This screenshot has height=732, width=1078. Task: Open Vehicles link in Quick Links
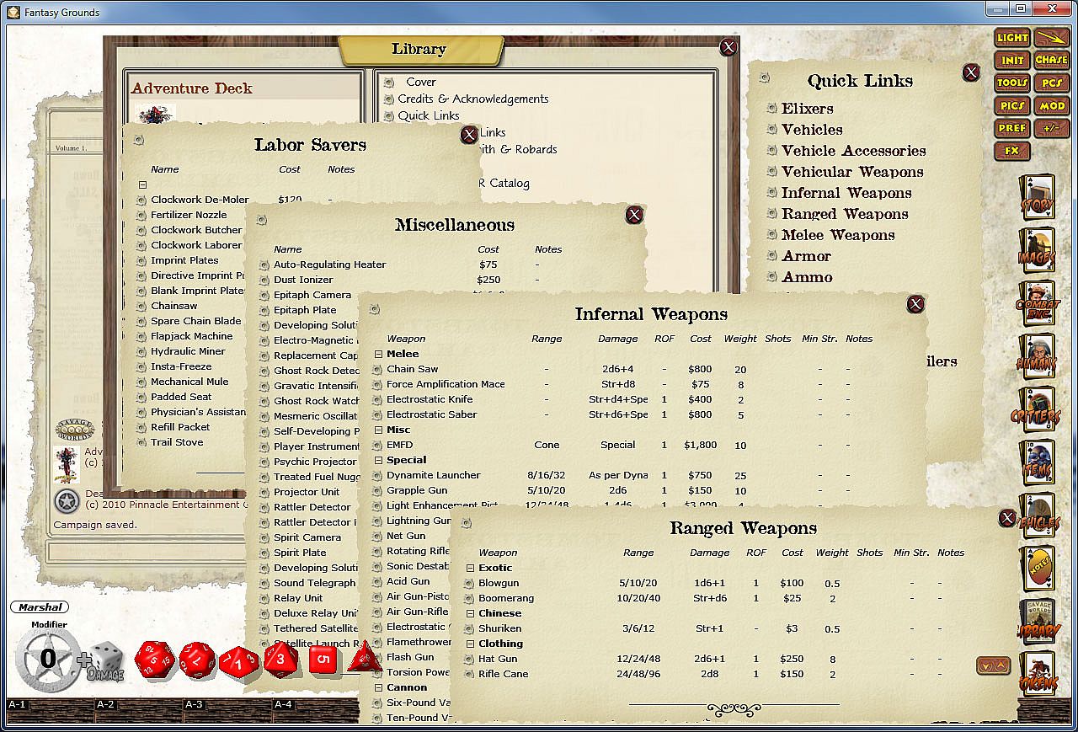tap(812, 130)
